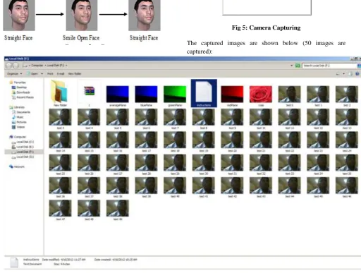
Task: Open the WinRAR archive named 1
Action: [89, 91]
